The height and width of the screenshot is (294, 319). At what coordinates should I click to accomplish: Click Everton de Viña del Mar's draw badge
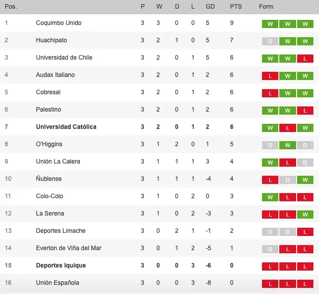tap(270, 249)
